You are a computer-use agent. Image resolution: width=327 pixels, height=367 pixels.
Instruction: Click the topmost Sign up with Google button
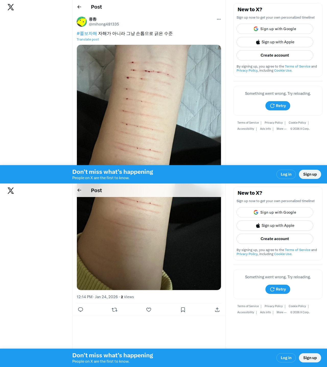point(275,29)
